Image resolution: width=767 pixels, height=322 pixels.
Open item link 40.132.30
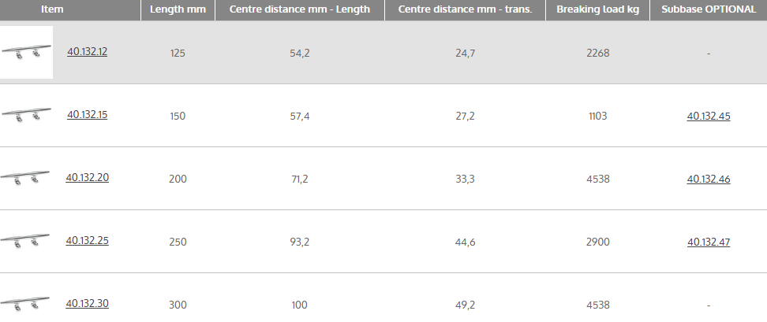(87, 303)
